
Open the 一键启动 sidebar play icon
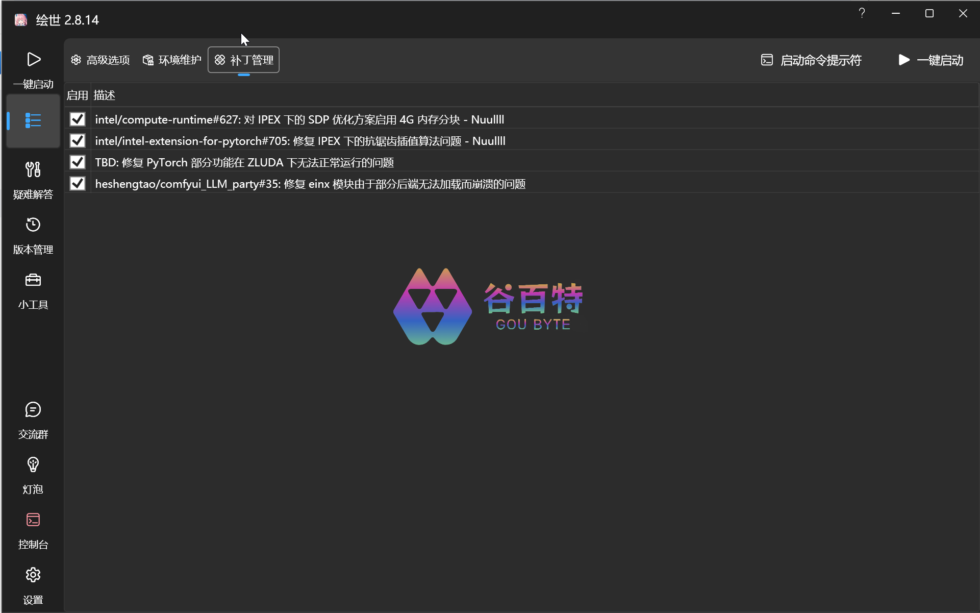tap(33, 60)
